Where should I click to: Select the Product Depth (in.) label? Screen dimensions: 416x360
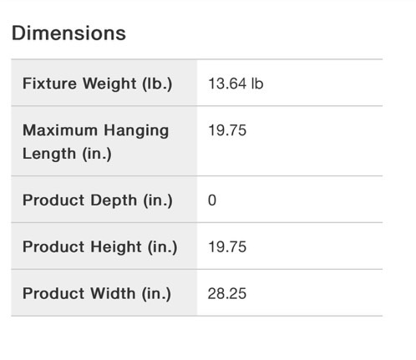pyautogui.click(x=98, y=200)
